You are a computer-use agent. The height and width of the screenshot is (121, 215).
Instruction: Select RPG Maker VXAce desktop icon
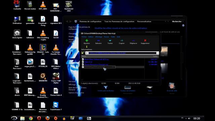56,64
